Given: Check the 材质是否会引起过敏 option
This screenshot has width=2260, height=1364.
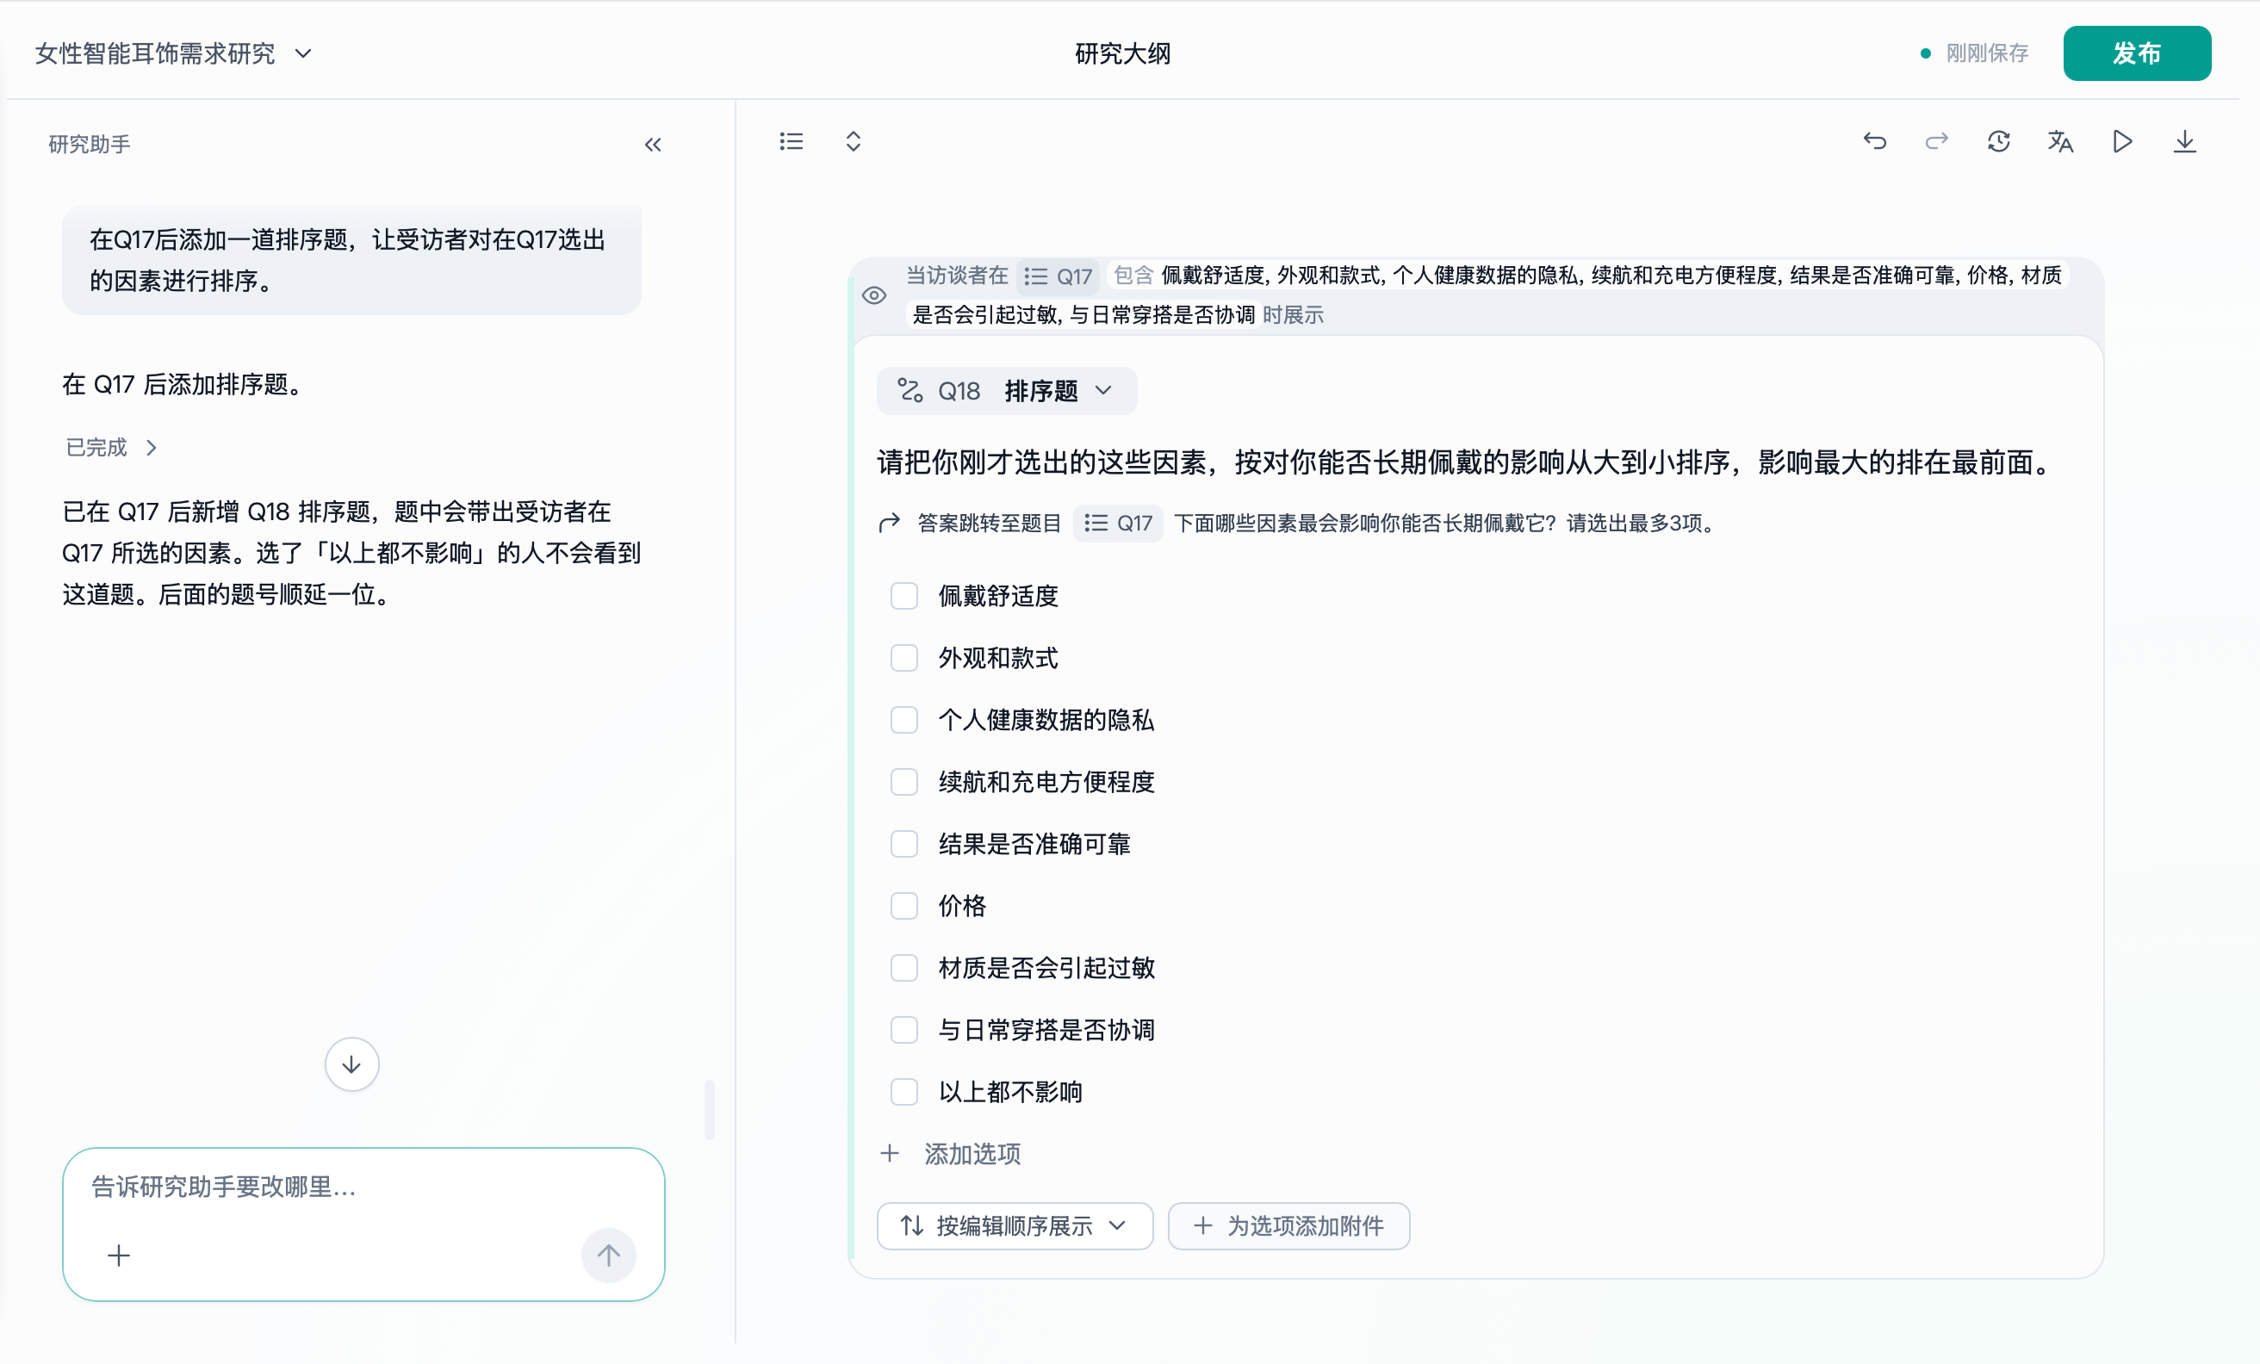Looking at the screenshot, I should pyautogui.click(x=904, y=968).
